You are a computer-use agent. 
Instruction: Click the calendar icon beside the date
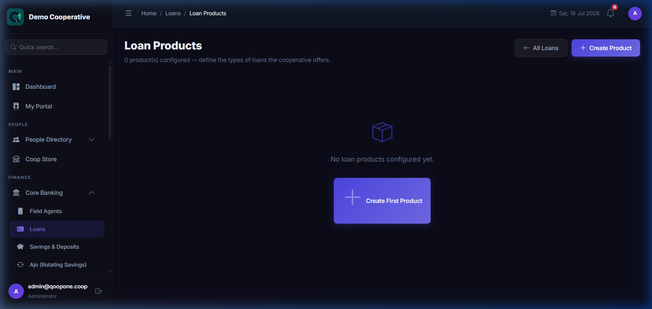pyautogui.click(x=553, y=14)
